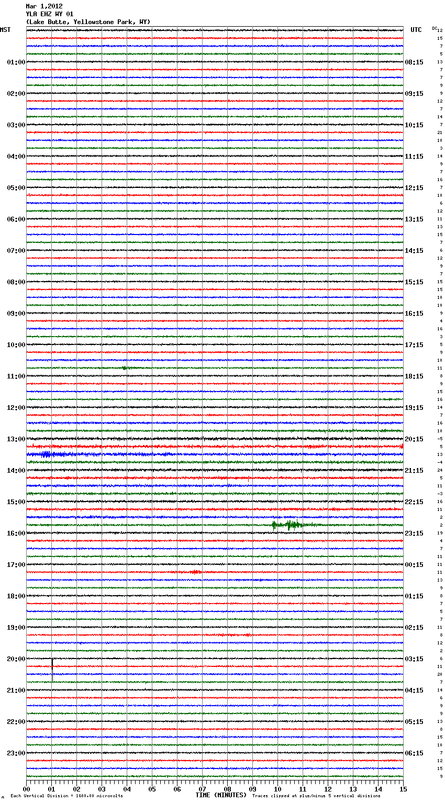This screenshot has width=445, height=803.
Task: Select the 21:00 MST time label
Action: (x=16, y=690)
